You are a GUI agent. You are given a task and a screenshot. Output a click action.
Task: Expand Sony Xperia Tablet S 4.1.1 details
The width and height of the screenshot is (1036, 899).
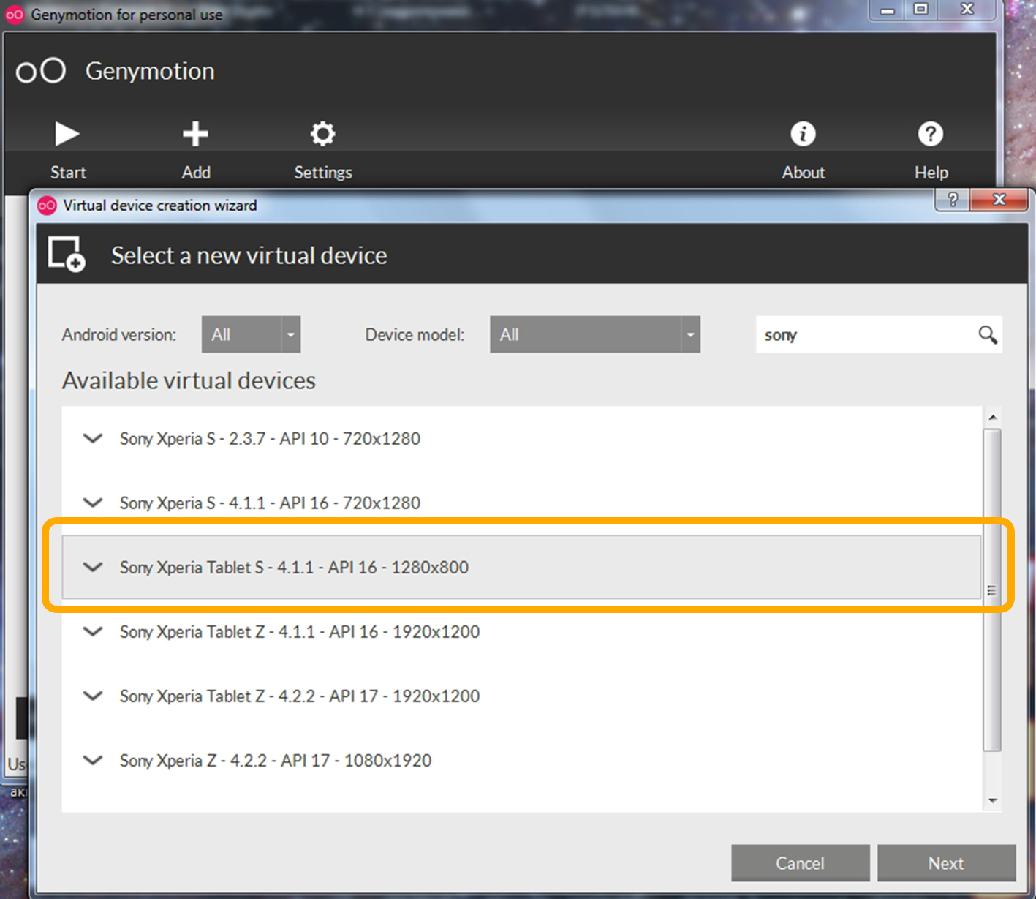point(93,568)
